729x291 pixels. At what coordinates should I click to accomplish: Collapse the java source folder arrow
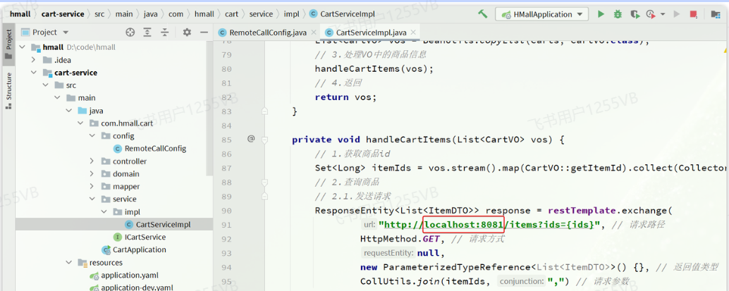coord(68,111)
